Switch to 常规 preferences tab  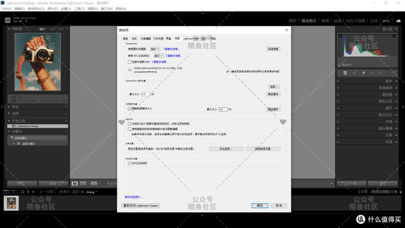click(x=126, y=39)
